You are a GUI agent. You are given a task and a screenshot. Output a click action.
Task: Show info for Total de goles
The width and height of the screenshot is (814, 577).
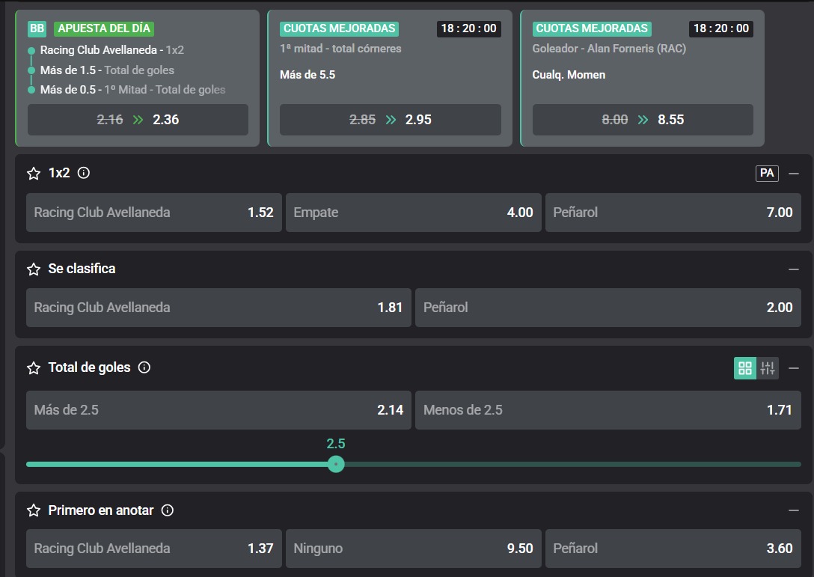144,367
